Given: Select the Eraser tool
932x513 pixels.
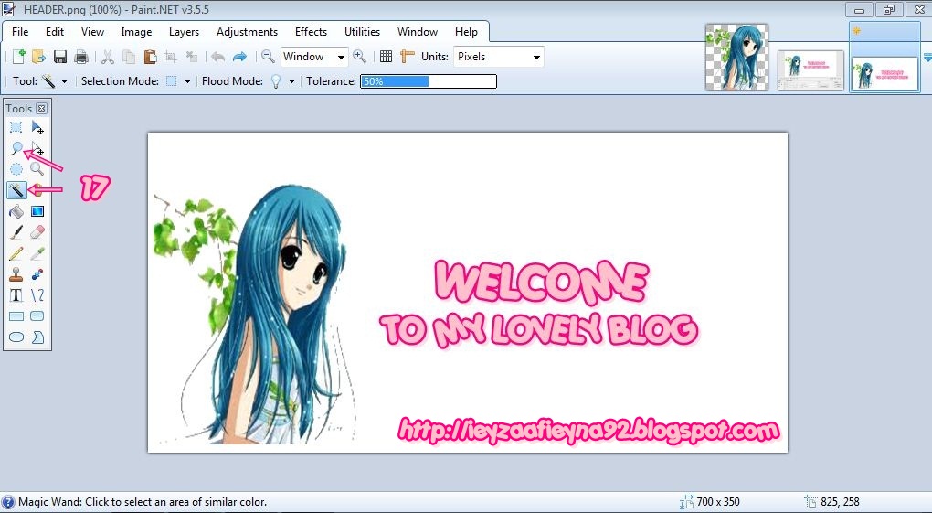Looking at the screenshot, I should 37,232.
